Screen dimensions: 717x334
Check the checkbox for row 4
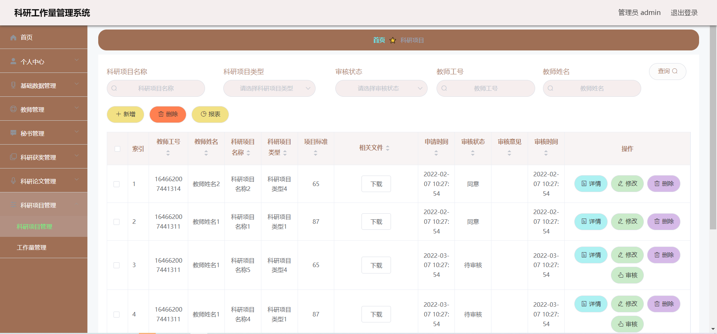tap(117, 315)
